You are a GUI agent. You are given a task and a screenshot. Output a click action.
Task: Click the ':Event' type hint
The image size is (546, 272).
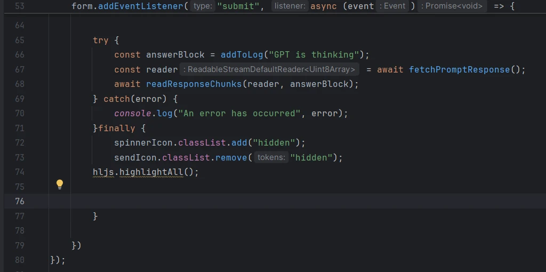[392, 6]
